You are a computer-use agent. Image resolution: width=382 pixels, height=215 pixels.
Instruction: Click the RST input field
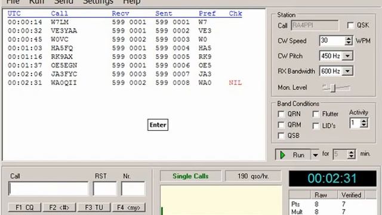point(104,189)
